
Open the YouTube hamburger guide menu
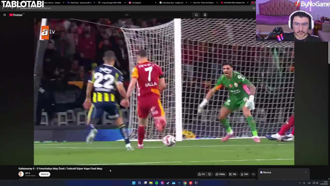[x=5, y=15]
